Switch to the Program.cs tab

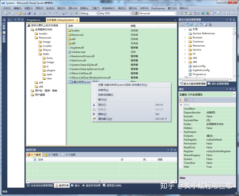(x=34, y=20)
